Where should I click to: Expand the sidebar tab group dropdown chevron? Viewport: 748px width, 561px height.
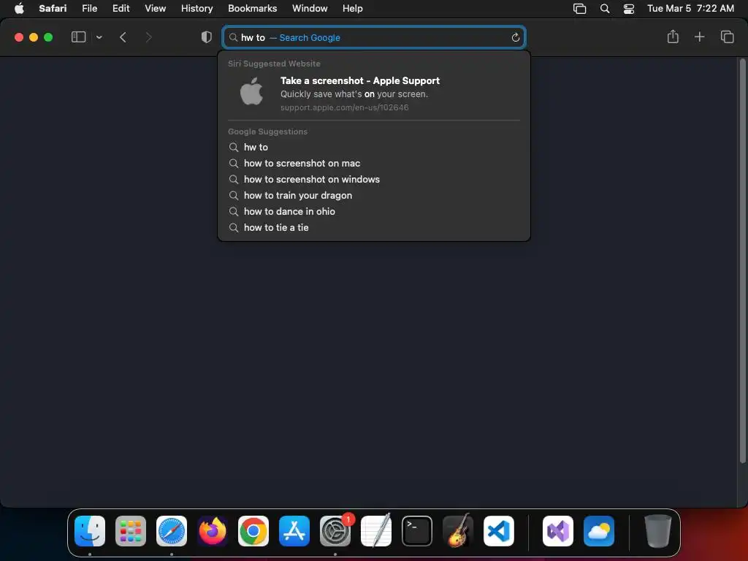click(99, 37)
